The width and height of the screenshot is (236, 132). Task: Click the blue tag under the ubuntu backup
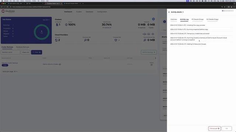pos(5,65)
